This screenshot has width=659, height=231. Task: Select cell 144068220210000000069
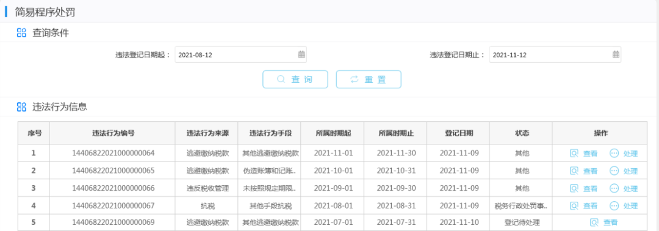113,222
